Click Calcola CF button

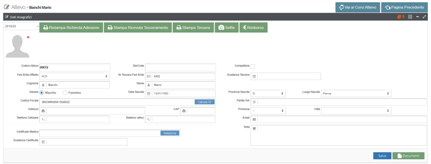[205, 102]
